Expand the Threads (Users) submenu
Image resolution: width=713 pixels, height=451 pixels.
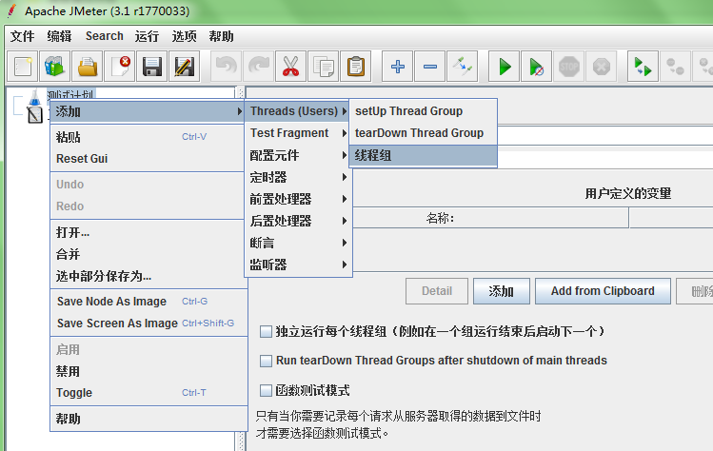coord(297,111)
